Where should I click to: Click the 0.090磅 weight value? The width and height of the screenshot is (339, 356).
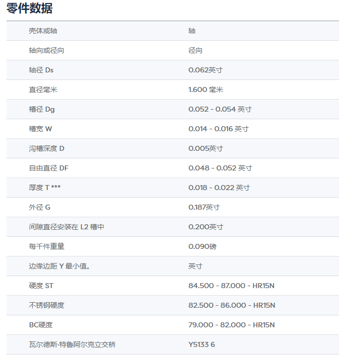pos(202,247)
